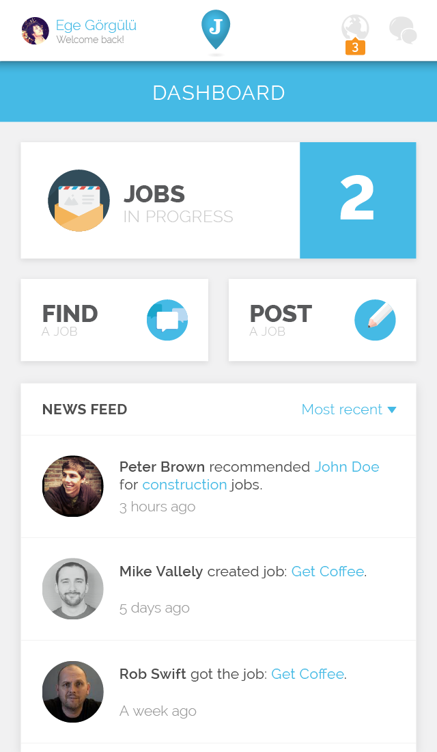Open the chat messages icon
The width and height of the screenshot is (437, 752).
[x=403, y=29]
